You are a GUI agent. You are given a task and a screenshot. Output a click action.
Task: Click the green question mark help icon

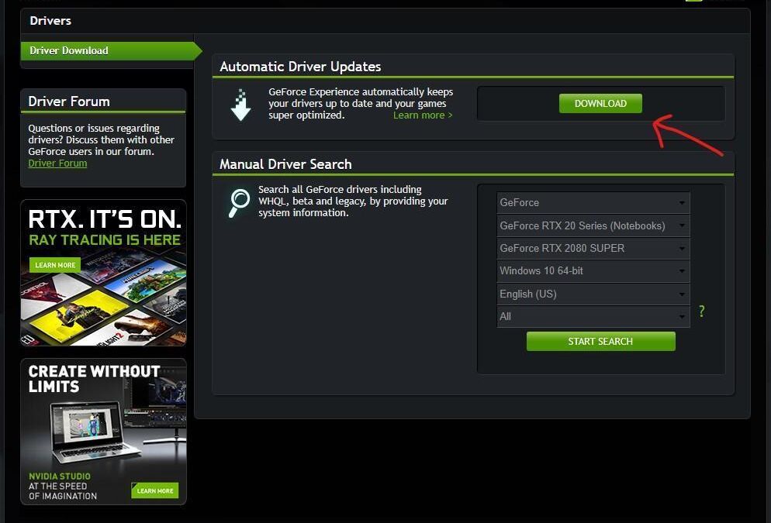tap(700, 311)
